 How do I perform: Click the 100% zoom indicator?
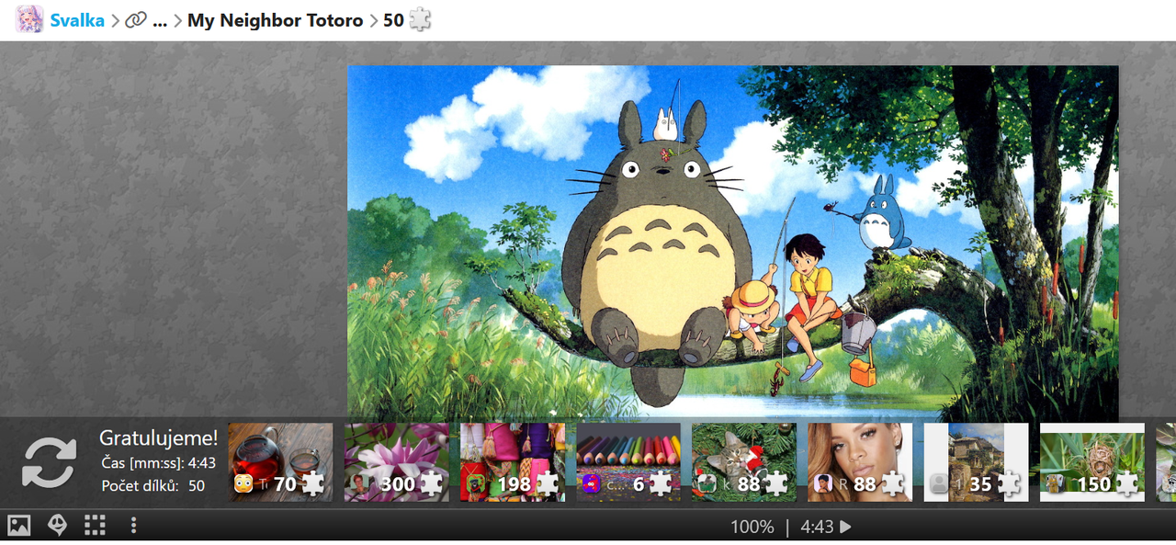point(752,527)
